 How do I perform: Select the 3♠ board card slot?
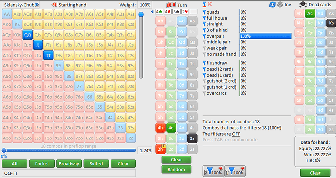(x=176, y=12)
